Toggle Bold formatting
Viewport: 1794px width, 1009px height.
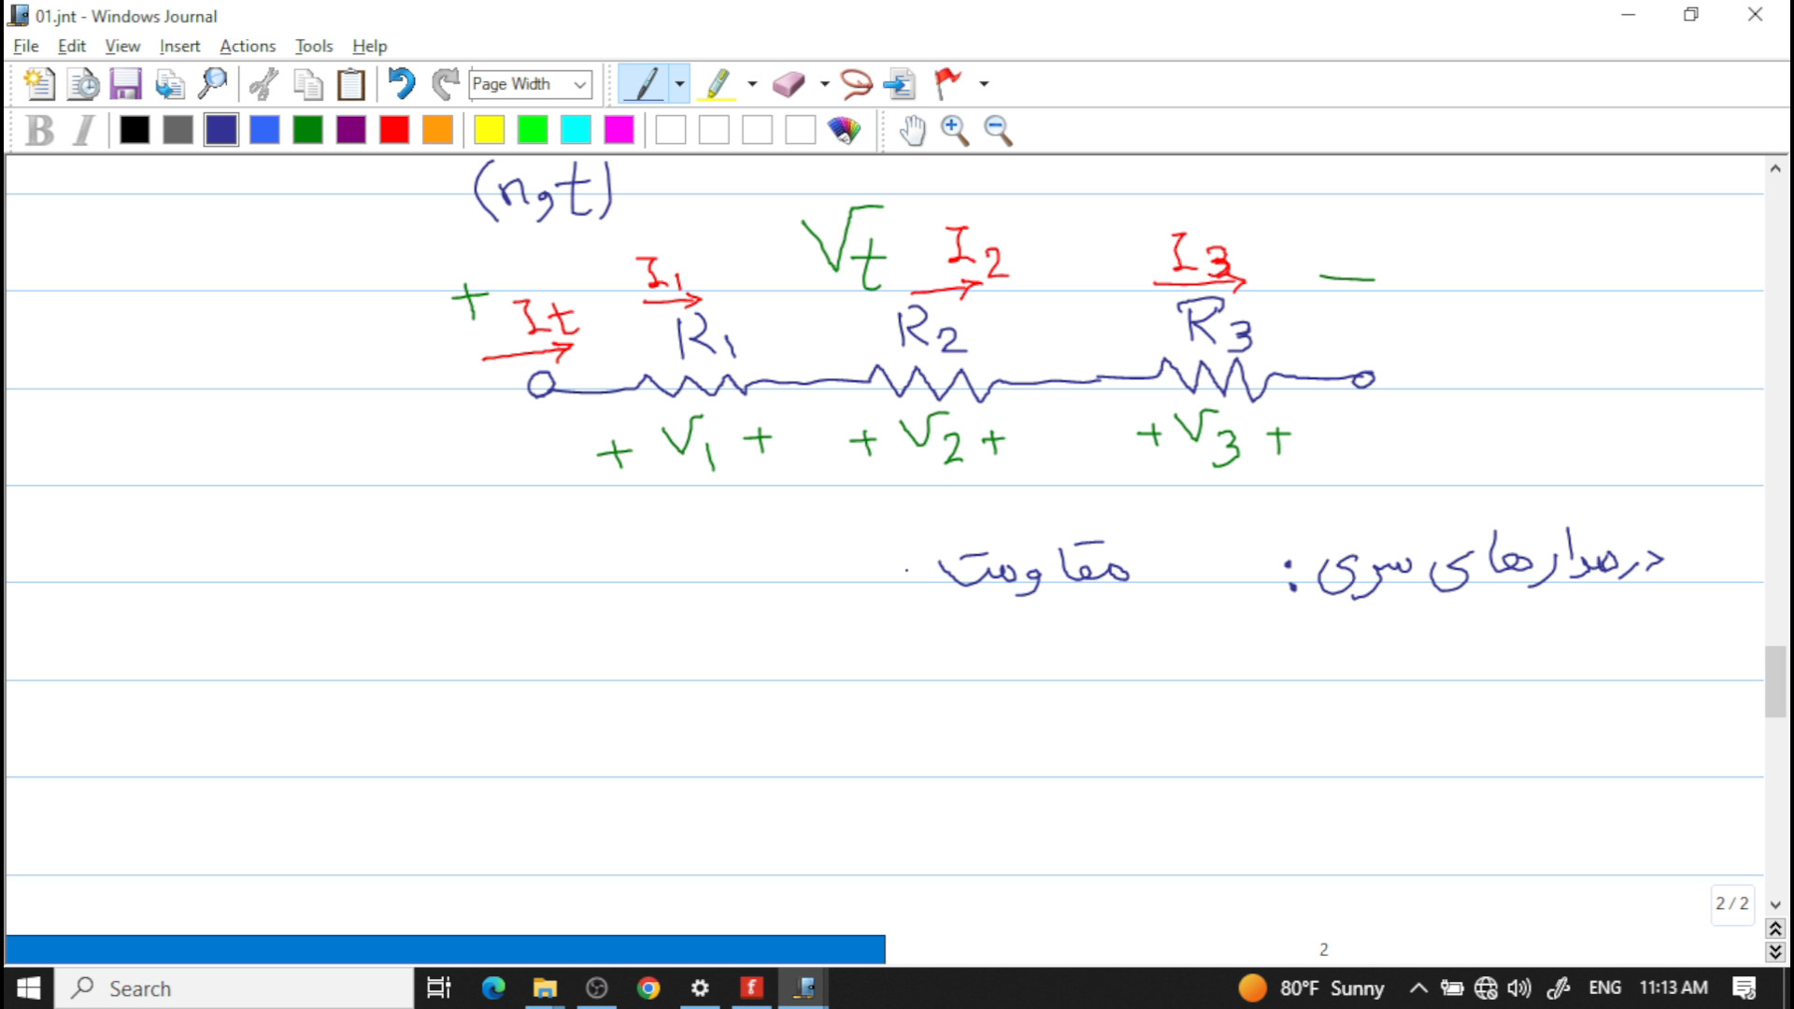(40, 130)
